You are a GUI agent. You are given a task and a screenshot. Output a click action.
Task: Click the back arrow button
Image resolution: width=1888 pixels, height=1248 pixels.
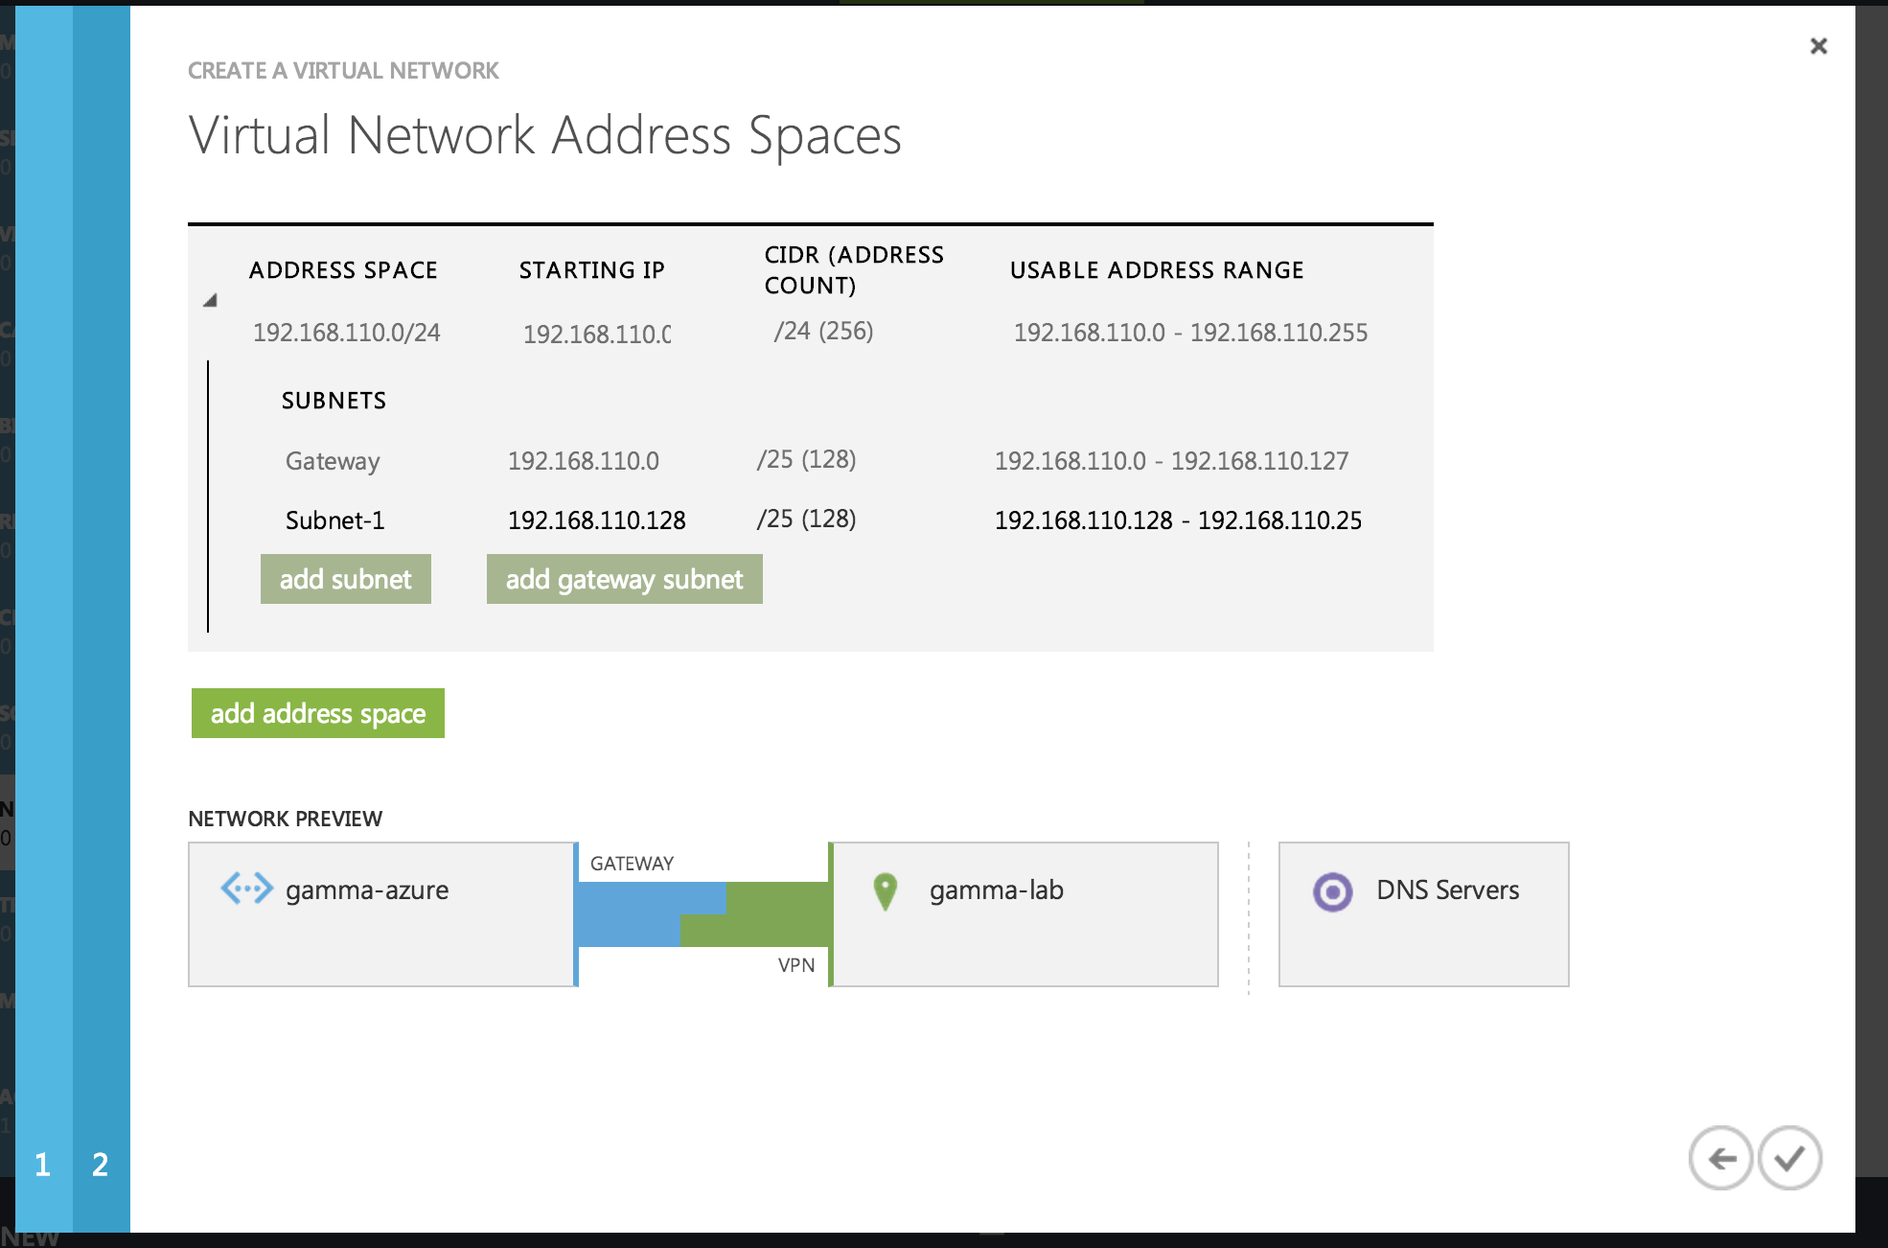click(1721, 1158)
